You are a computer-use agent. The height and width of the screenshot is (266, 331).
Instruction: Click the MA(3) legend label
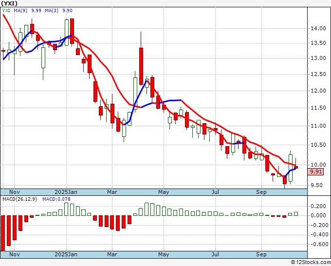[52, 11]
